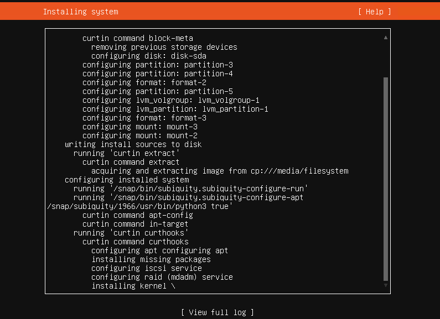
Task: Click the 'configuring iscsi service' line
Action: pyautogui.click(x=146, y=268)
